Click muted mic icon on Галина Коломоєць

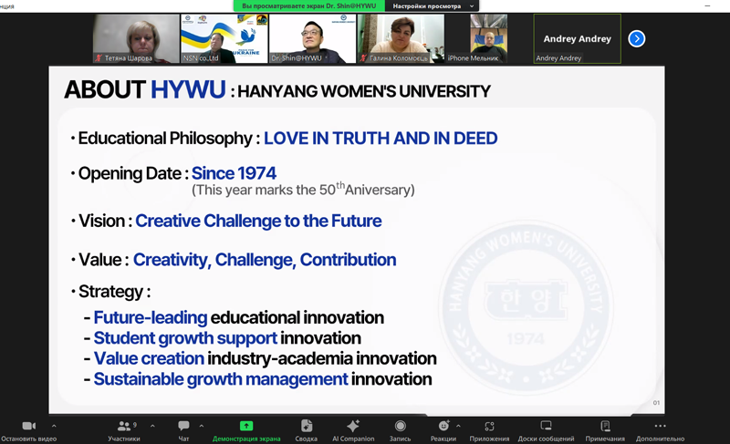click(x=363, y=58)
